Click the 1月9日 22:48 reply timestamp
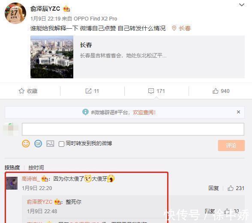 point(42,211)
